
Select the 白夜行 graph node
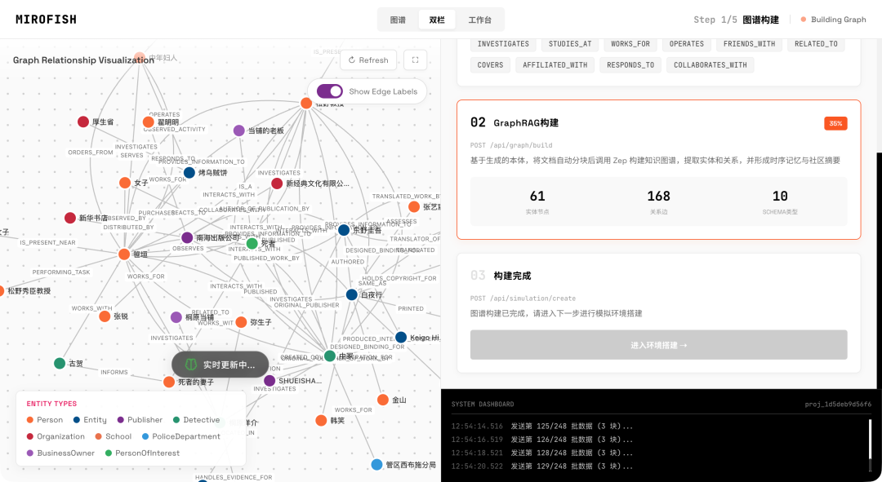pyautogui.click(x=351, y=294)
